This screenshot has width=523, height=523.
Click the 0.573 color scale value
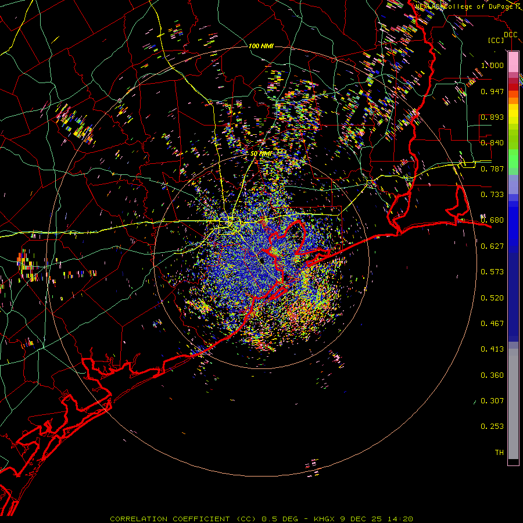[492, 272]
